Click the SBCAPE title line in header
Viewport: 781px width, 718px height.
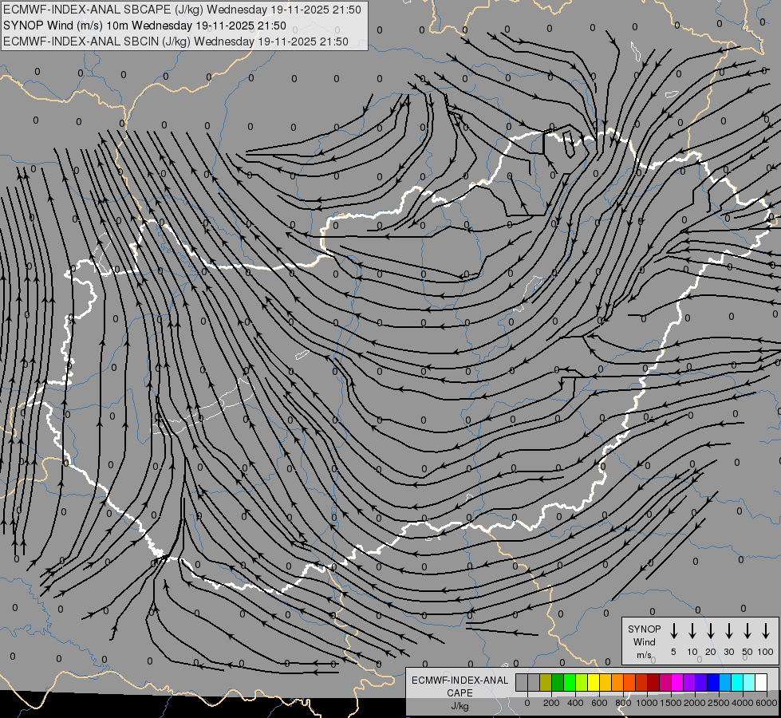pyautogui.click(x=182, y=10)
